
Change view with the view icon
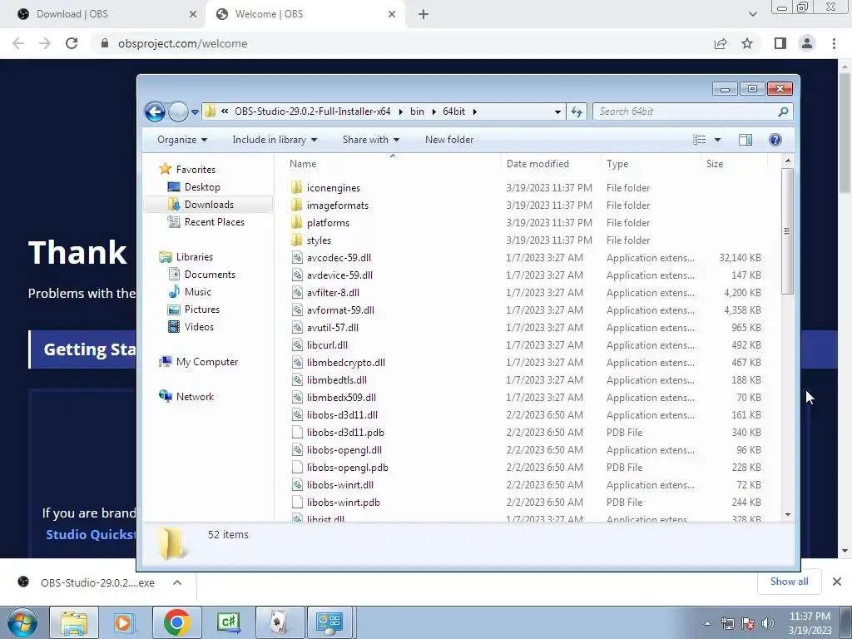[x=699, y=140]
